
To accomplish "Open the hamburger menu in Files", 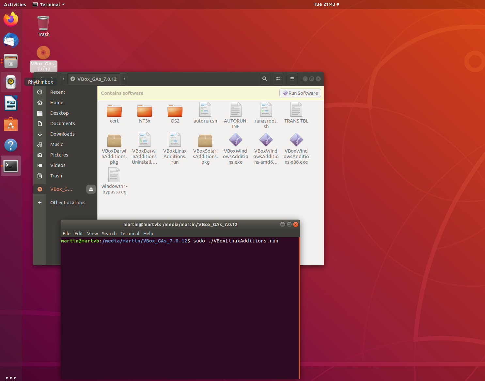I will [292, 79].
